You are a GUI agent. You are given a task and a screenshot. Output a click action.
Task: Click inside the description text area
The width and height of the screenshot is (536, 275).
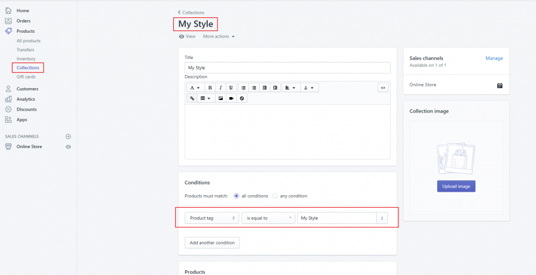tap(288, 132)
